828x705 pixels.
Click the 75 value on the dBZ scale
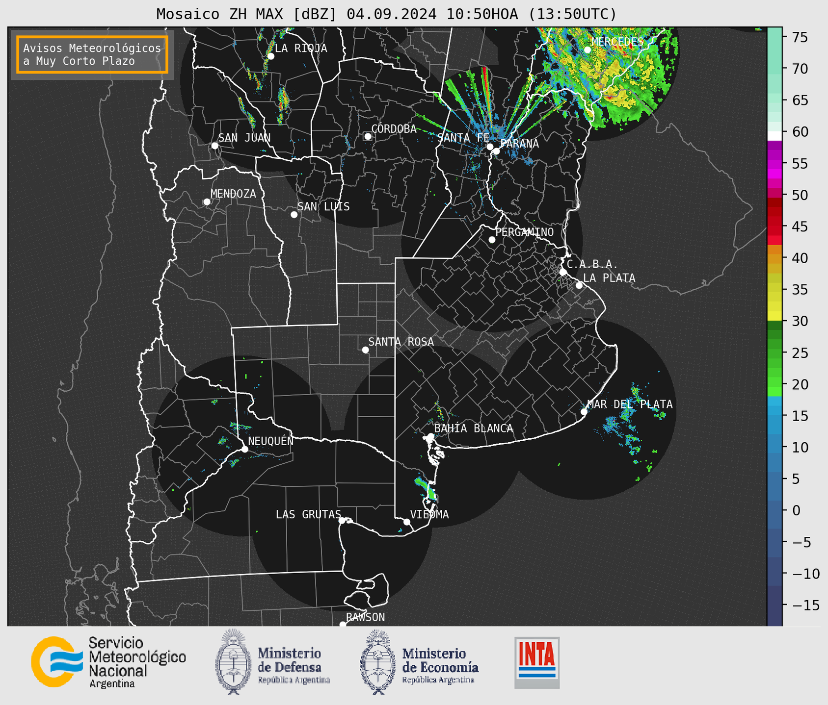[799, 37]
